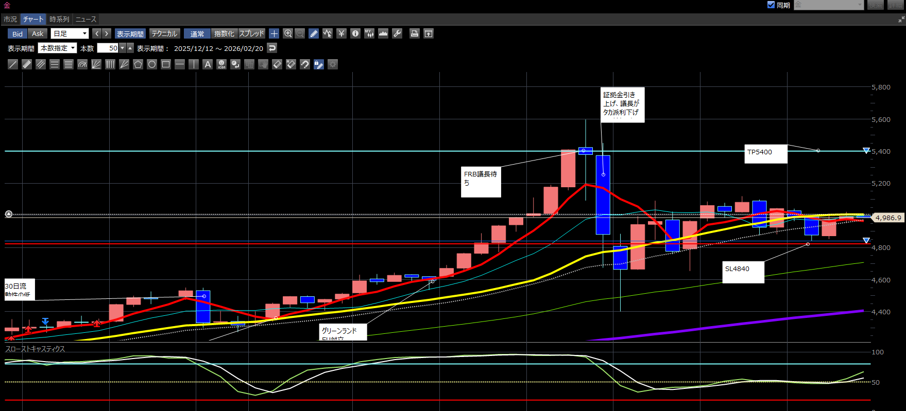906x411 pixels.
Task: Select the vertical line drawing tool
Action: tap(194, 64)
